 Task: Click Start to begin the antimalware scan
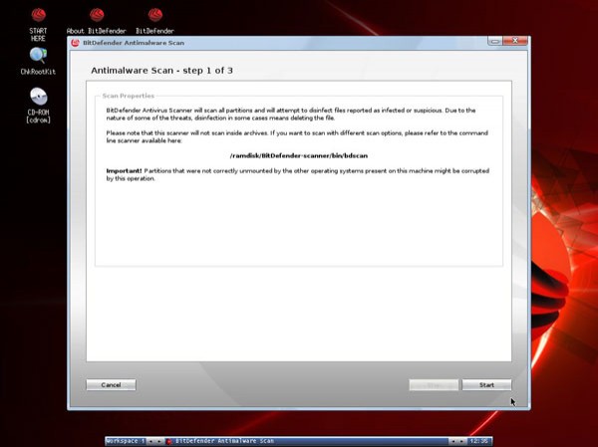click(486, 385)
